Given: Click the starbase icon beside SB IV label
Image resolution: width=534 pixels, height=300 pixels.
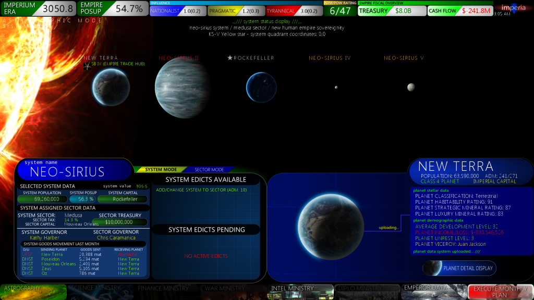Looking at the screenshot, I should (87, 66).
